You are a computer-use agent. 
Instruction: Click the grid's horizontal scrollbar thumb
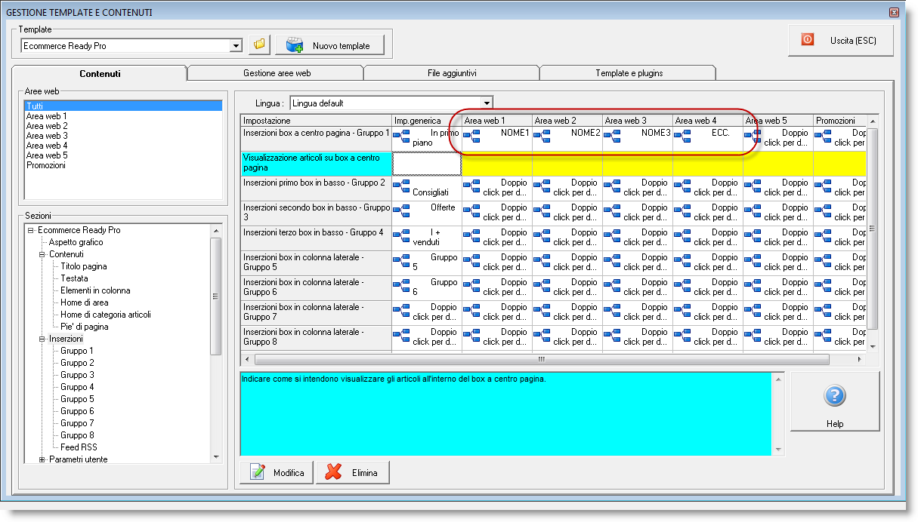click(x=541, y=360)
